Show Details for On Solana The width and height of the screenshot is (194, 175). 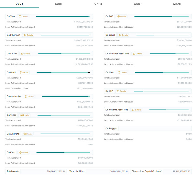[x=25, y=54]
